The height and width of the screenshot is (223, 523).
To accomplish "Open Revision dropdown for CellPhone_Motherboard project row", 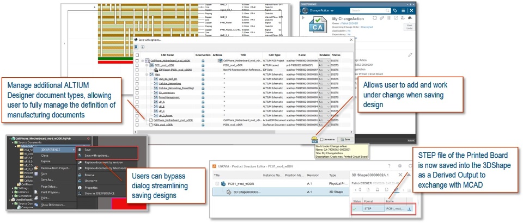I will click(x=329, y=60).
